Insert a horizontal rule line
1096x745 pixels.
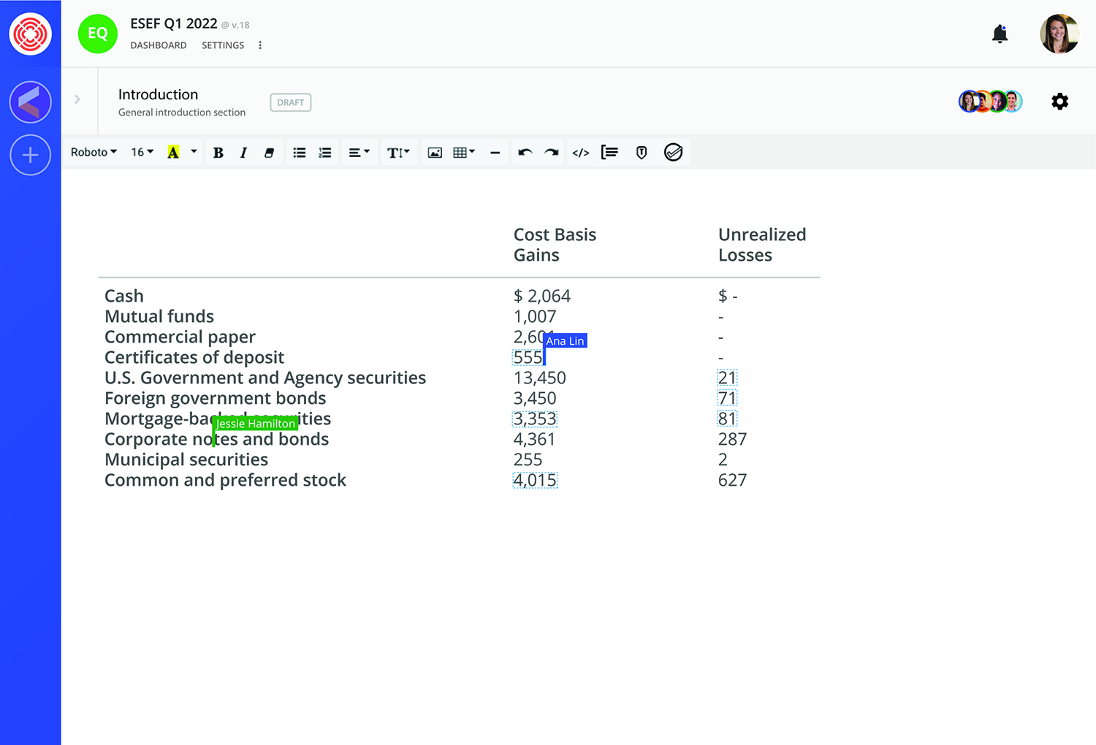495,153
